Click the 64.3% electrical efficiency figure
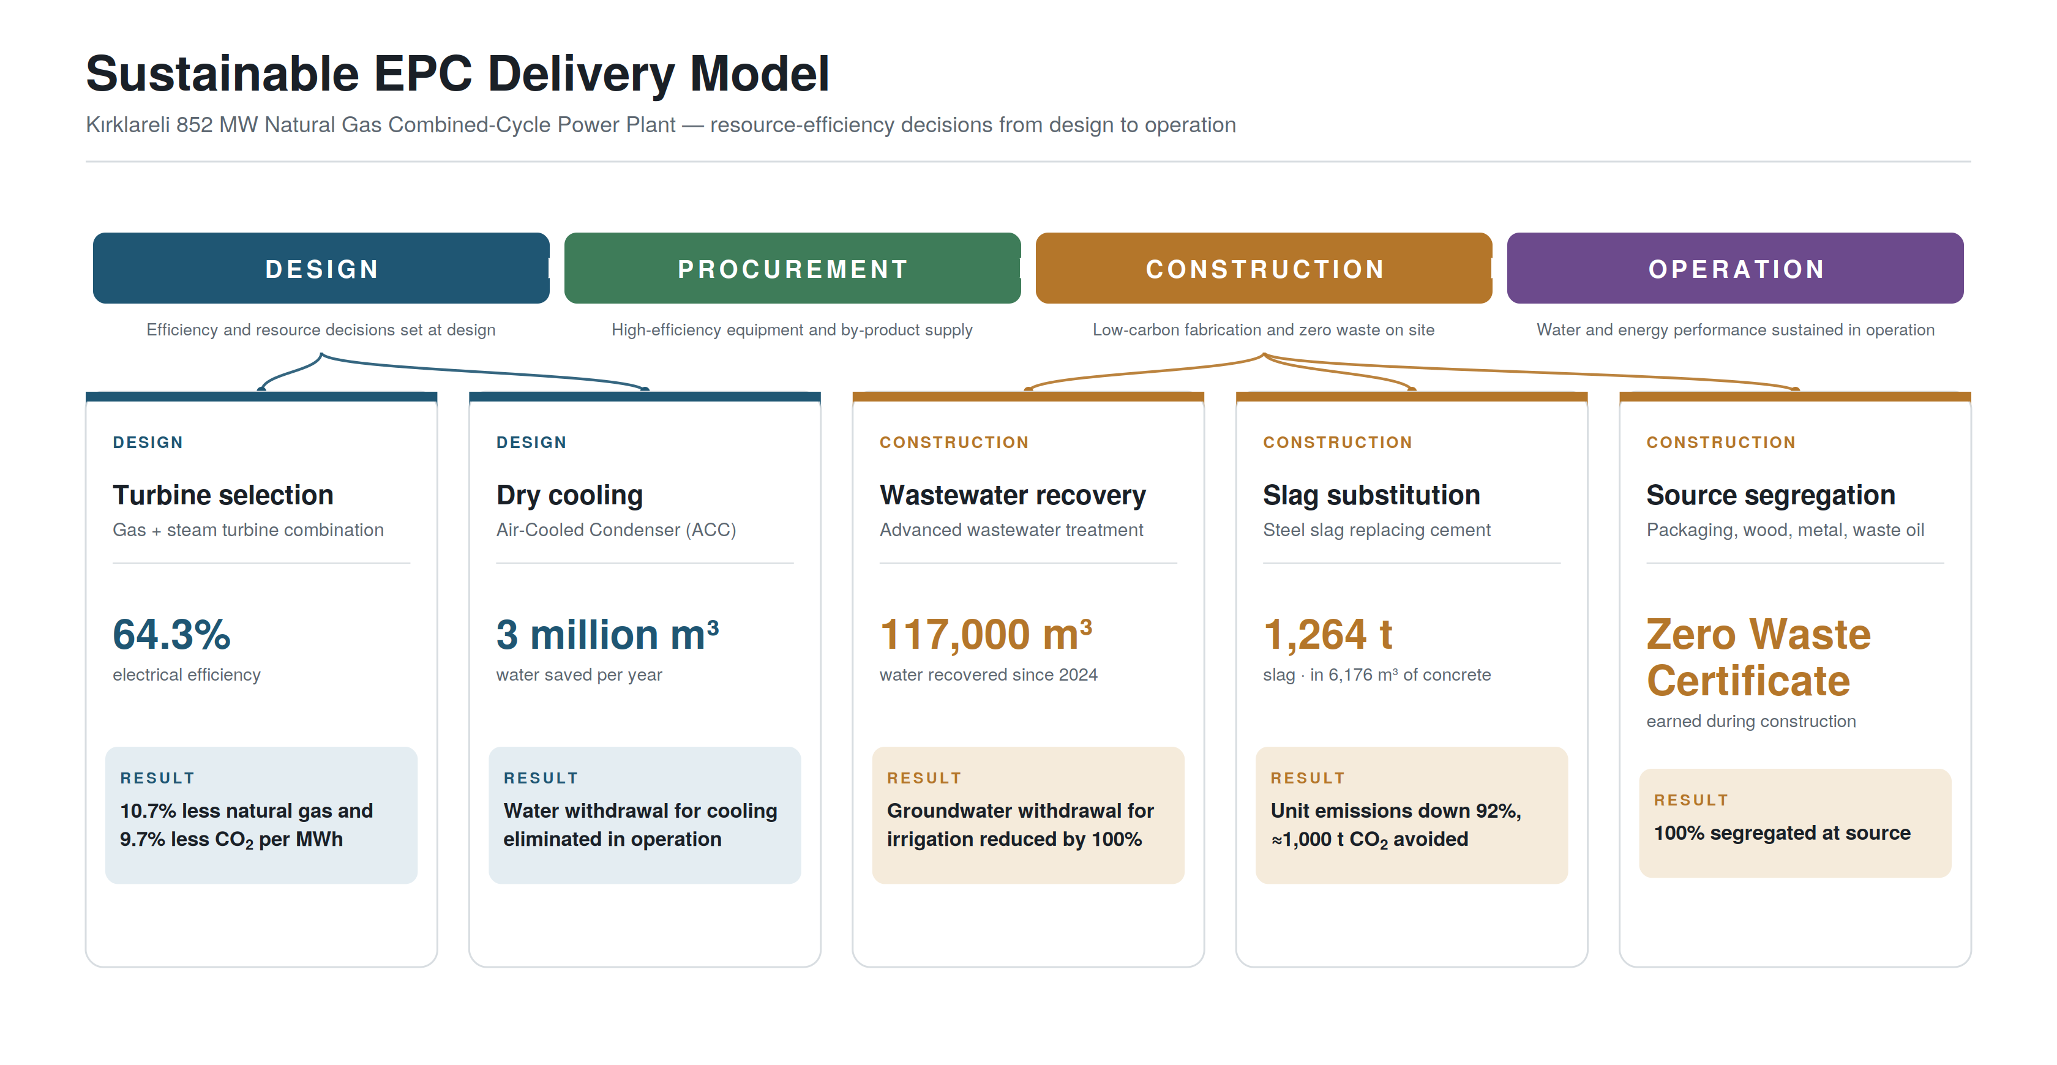This screenshot has height=1065, width=2057. (x=171, y=634)
